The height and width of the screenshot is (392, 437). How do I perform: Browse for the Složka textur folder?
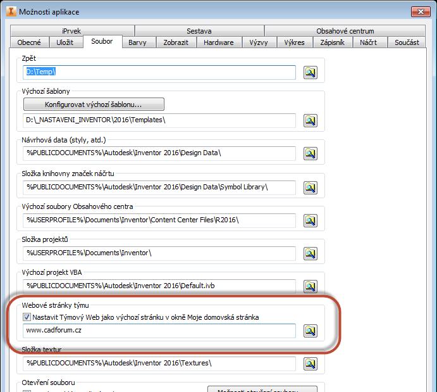point(310,364)
